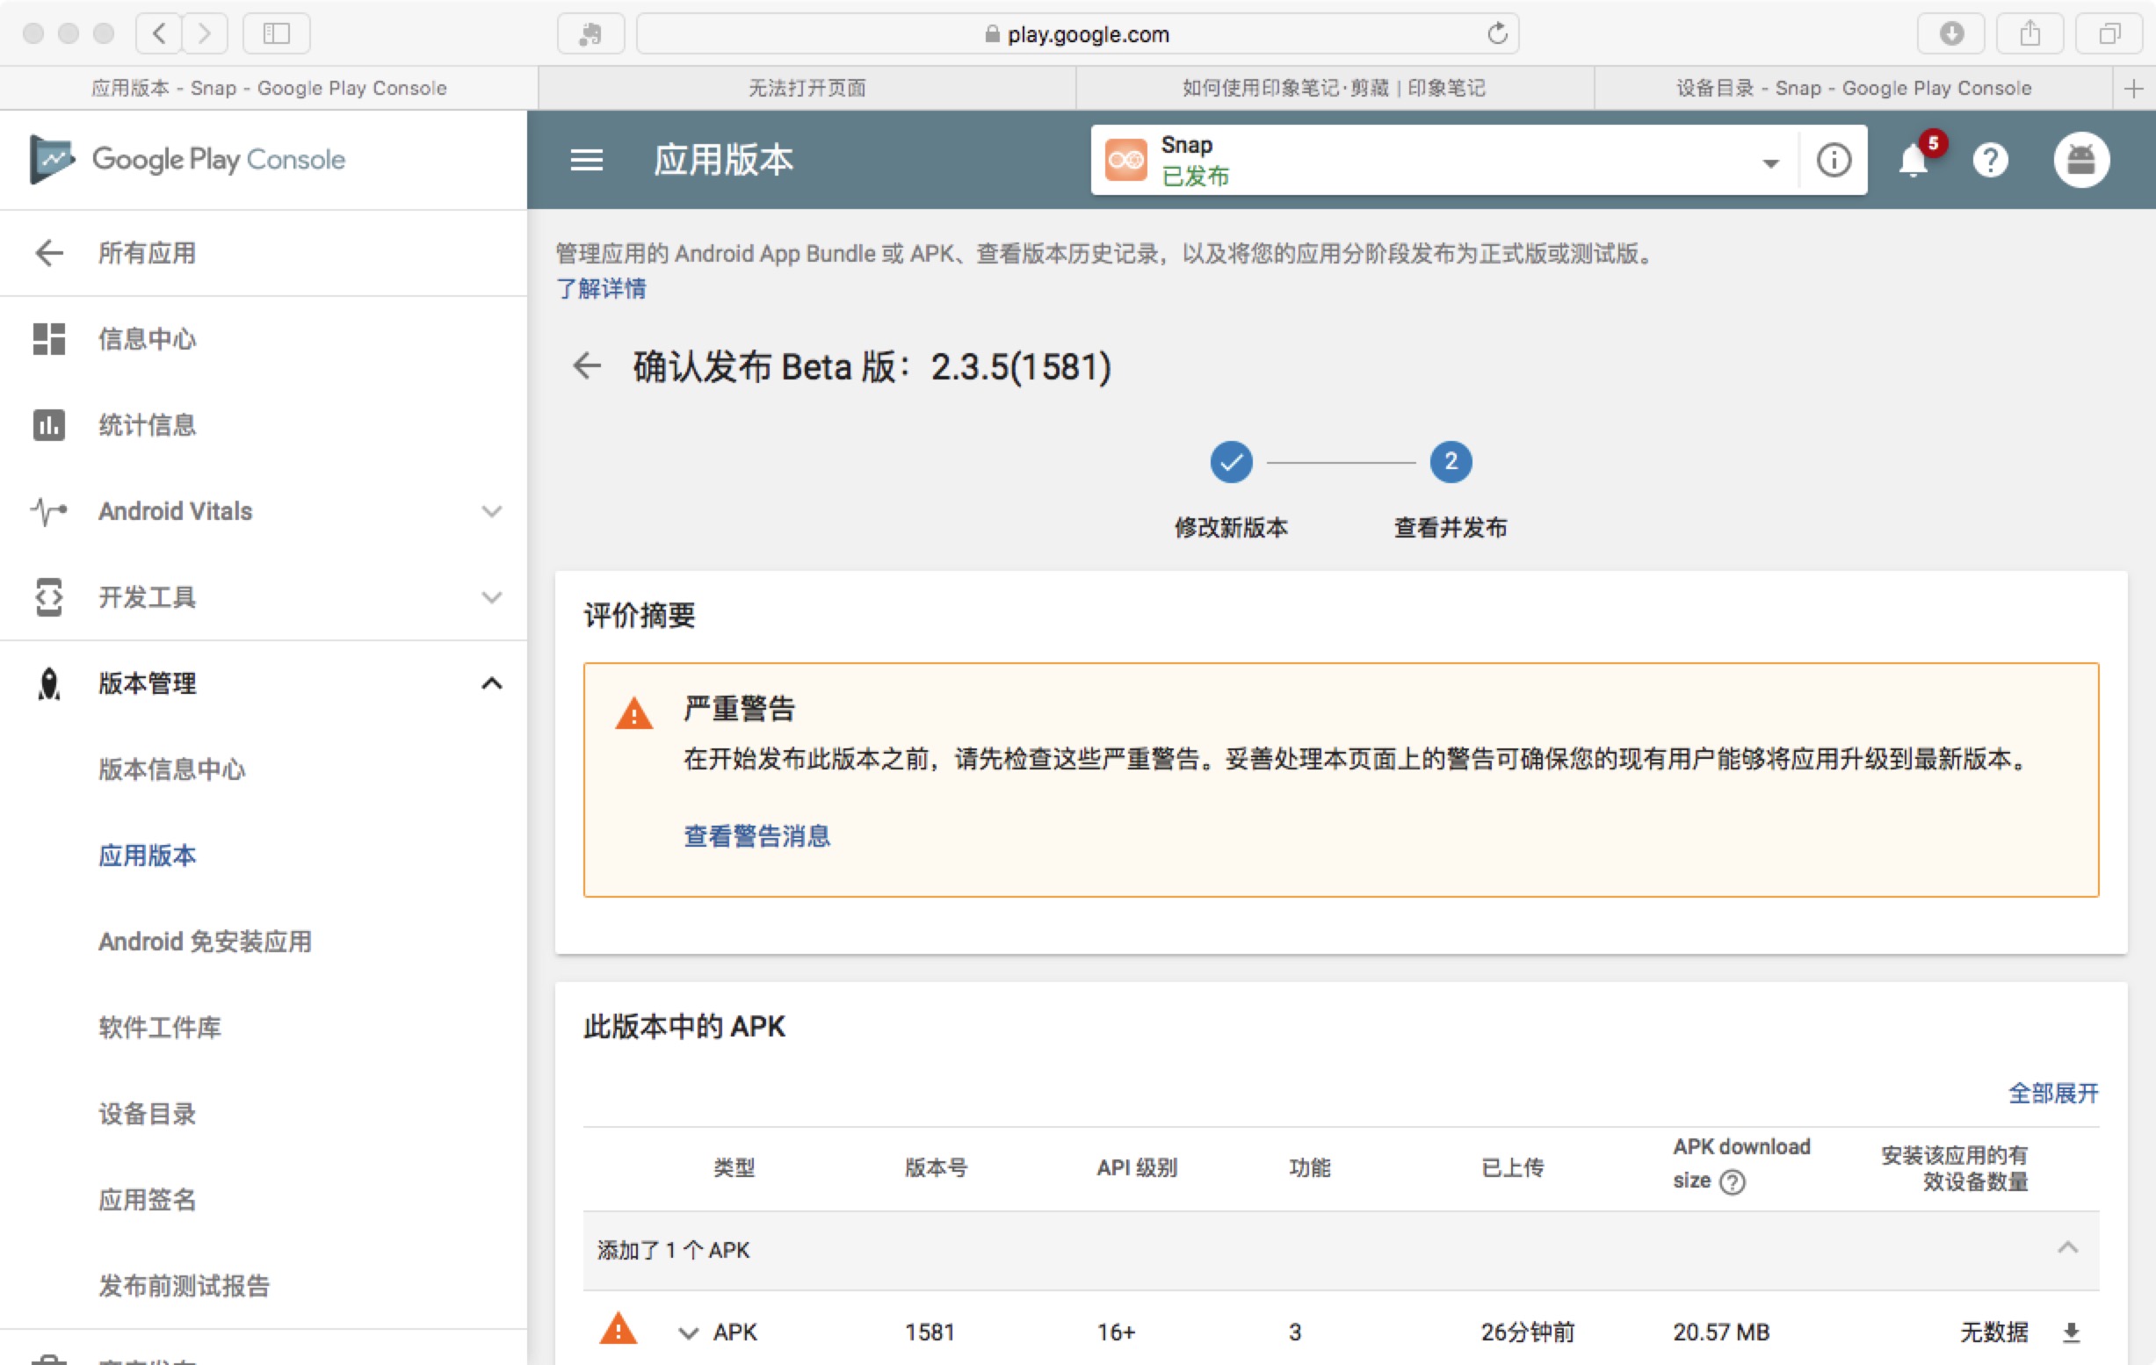Click back arrow beside 所有应用
This screenshot has width=2156, height=1365.
tap(49, 253)
